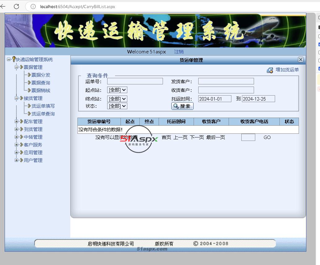Click arrow icon beside 货运单填写
The image size is (320, 265).
click(x=29, y=106)
